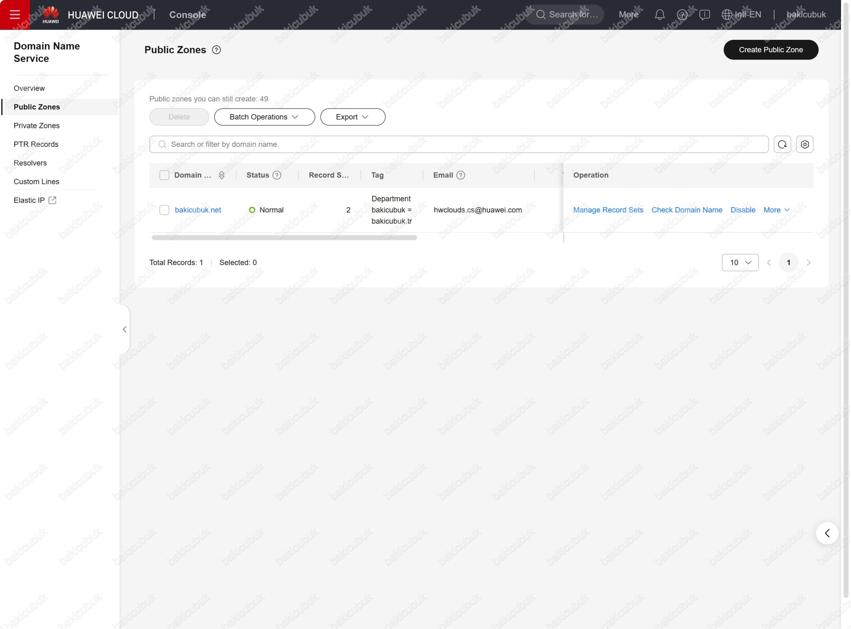Go to Private Zones in sidebar
The height and width of the screenshot is (629, 851).
(x=37, y=126)
